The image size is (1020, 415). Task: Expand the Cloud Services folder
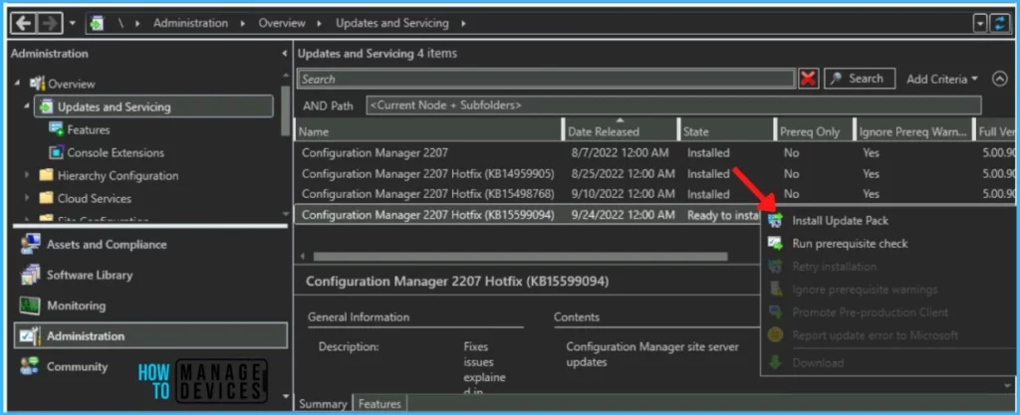tap(27, 198)
